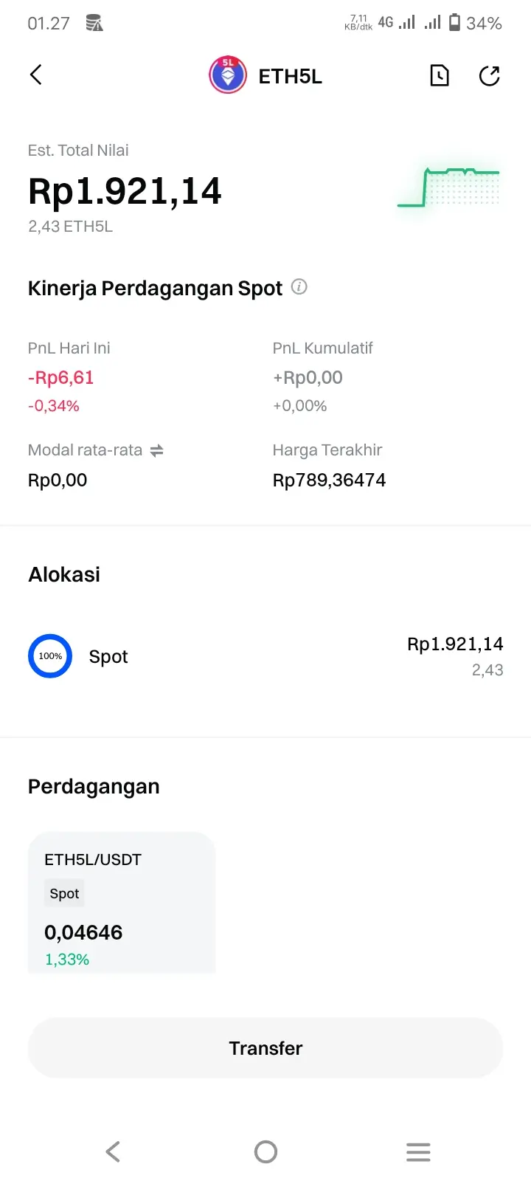Open the green value trend mini chart

[448, 187]
